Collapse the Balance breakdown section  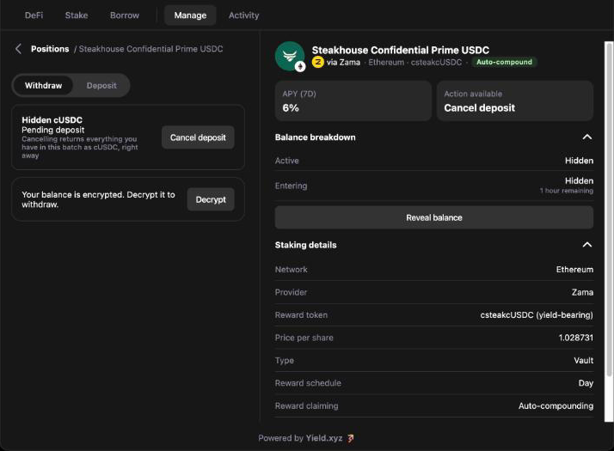tap(587, 137)
